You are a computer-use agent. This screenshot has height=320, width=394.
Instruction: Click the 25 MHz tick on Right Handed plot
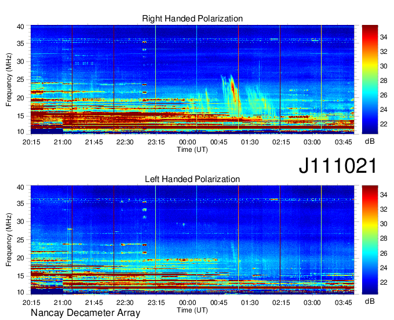point(20,79)
